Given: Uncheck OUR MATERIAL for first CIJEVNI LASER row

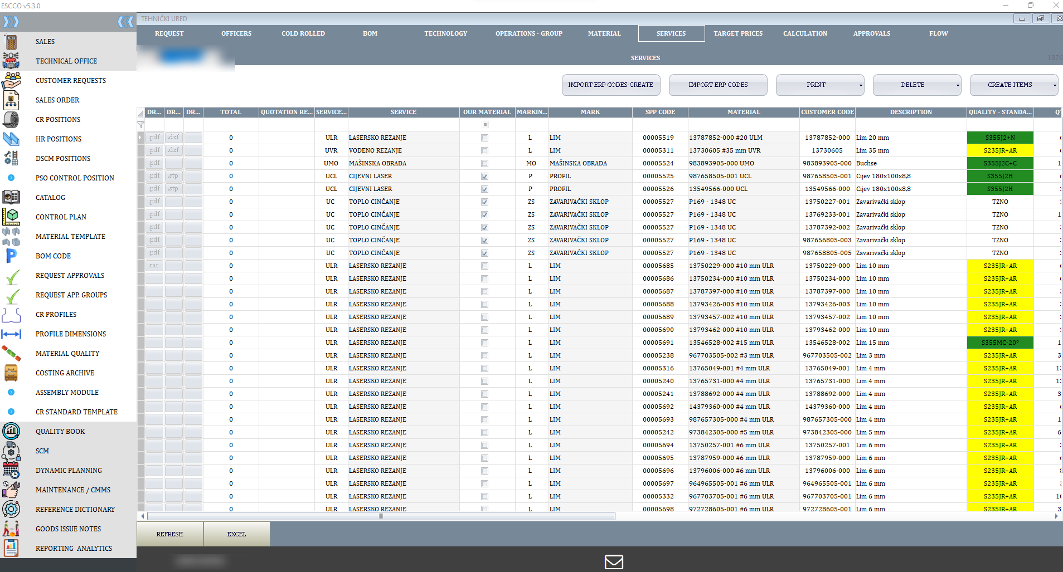Looking at the screenshot, I should point(486,175).
